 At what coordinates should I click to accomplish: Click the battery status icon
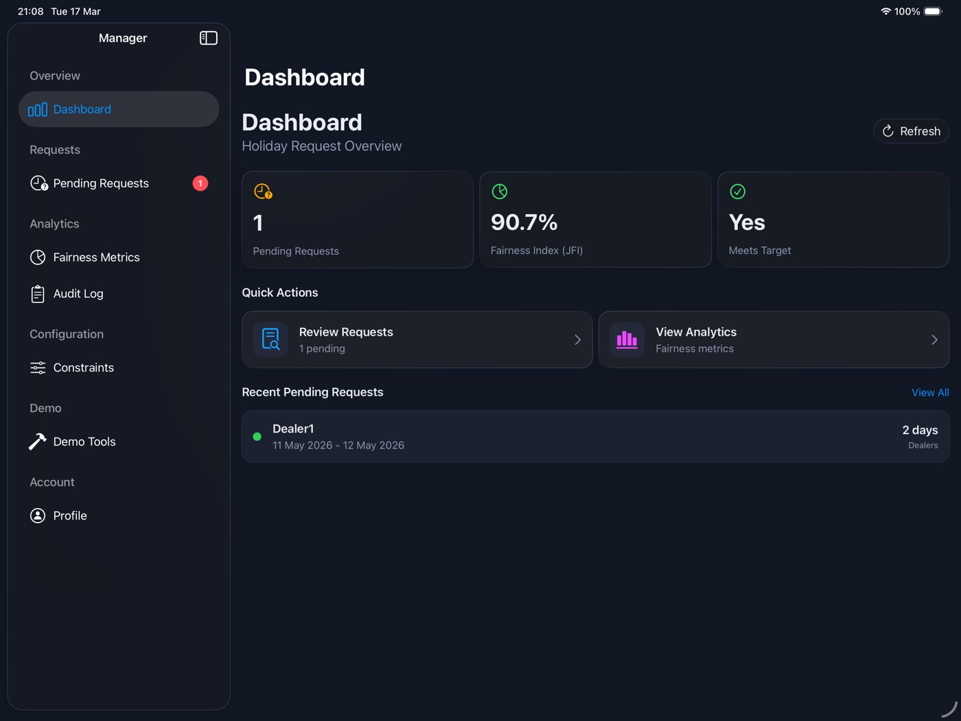click(934, 12)
